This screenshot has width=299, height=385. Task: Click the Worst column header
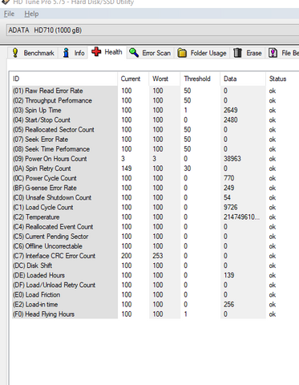(164, 79)
